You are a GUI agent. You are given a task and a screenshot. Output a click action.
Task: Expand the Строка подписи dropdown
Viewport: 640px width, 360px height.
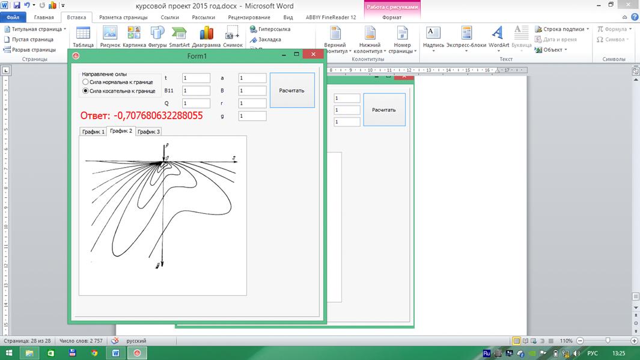[588, 29]
